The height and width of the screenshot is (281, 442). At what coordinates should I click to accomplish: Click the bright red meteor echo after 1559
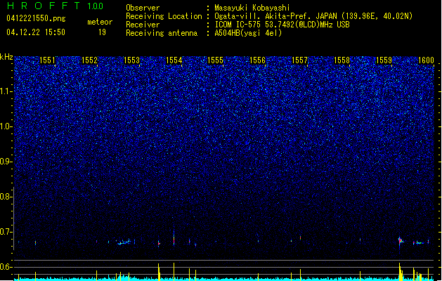[401, 241]
